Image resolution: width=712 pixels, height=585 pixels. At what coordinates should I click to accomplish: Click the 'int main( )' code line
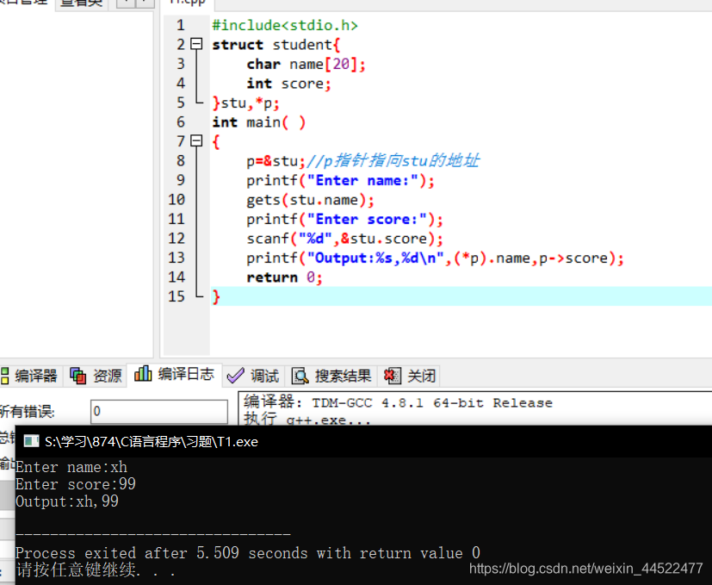click(259, 122)
